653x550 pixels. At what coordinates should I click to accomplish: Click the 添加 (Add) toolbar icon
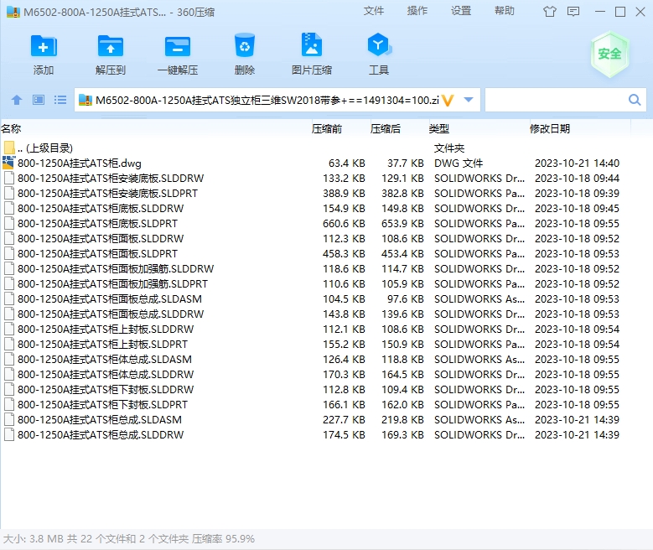(44, 46)
